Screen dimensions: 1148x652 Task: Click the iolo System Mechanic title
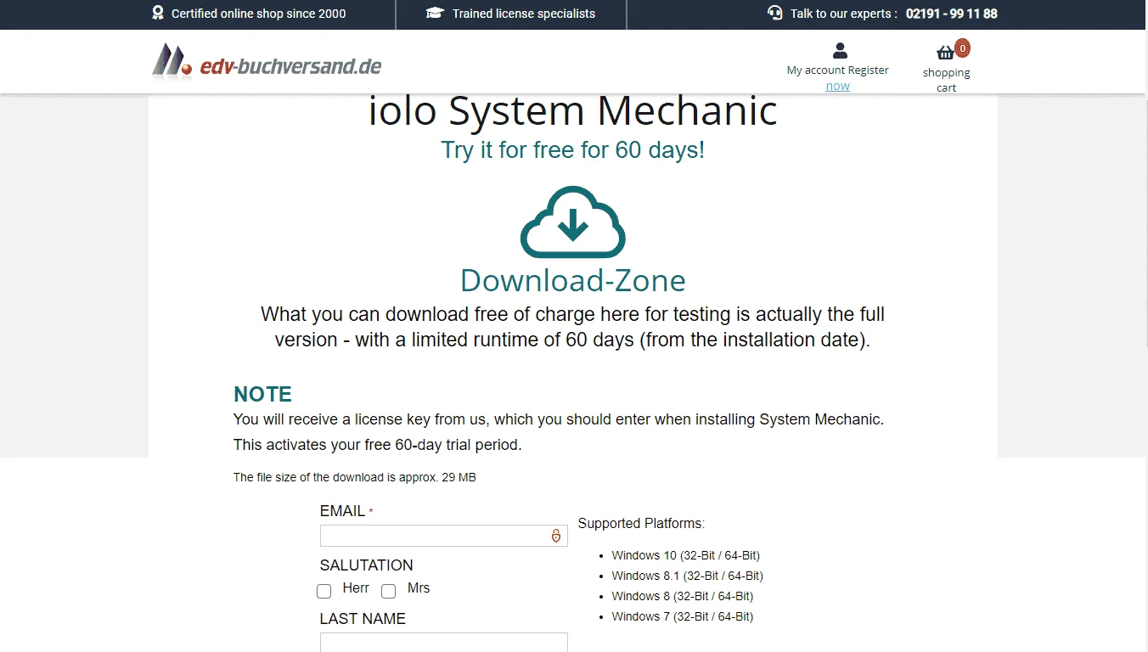click(573, 110)
